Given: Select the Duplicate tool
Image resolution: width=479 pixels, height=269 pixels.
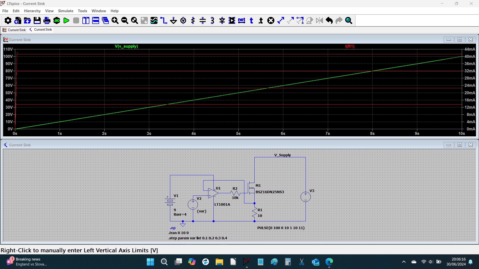Looking at the screenshot, I should [x=281, y=20].
